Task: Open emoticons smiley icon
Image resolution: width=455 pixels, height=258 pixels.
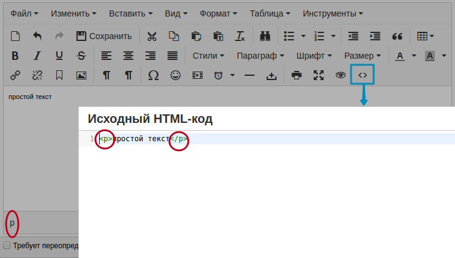Action: (x=176, y=75)
